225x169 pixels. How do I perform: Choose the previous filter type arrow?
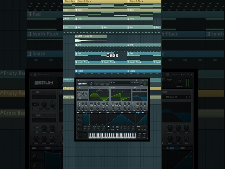(145, 90)
